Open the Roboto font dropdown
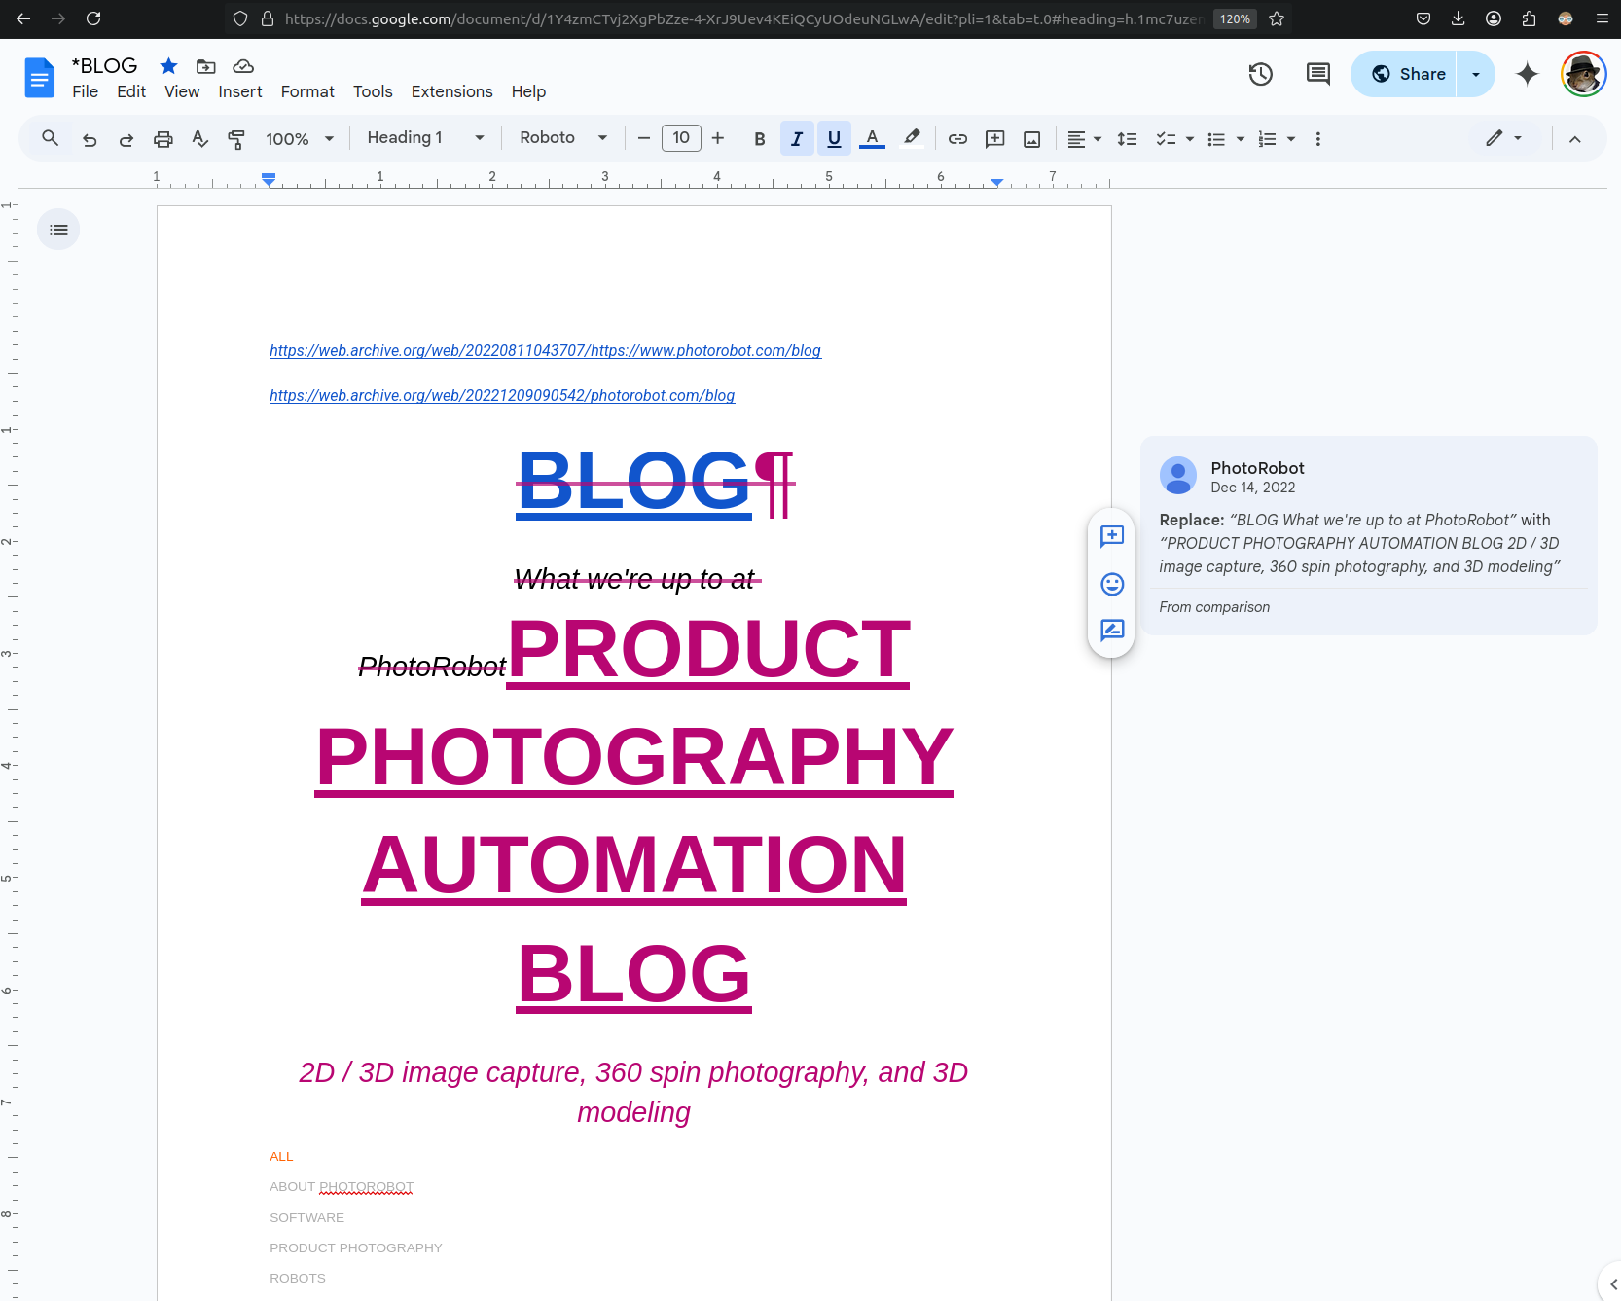Viewport: 1621px width, 1301px height. [563, 138]
